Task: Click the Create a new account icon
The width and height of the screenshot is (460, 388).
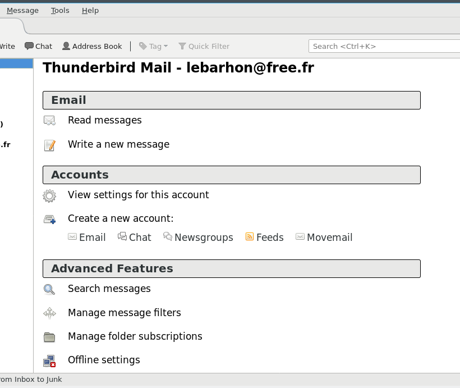Action: click(49, 220)
